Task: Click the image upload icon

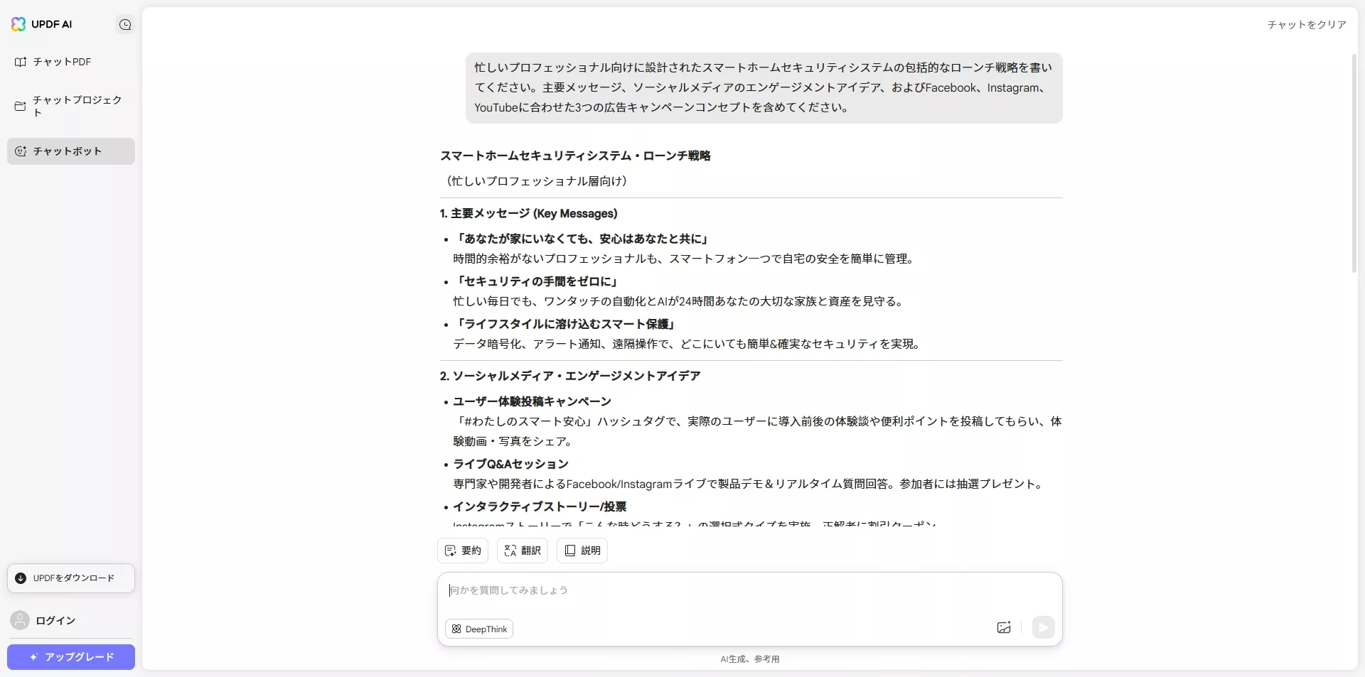Action: click(1004, 627)
